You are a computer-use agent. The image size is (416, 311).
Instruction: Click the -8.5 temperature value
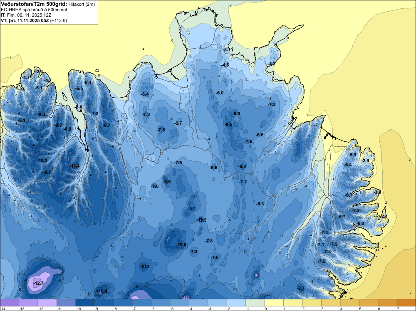coord(228,124)
